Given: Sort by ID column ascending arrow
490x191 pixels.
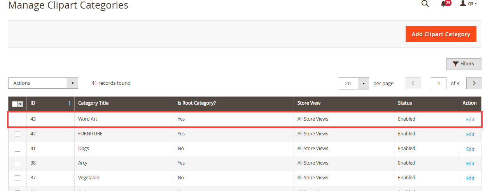Looking at the screenshot, I should tap(70, 103).
